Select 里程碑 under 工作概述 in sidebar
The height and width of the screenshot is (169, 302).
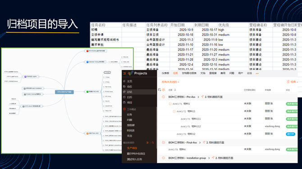(131, 125)
